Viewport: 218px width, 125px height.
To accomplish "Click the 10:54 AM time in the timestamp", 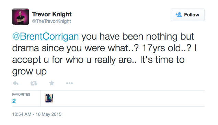I will pos(22,114).
